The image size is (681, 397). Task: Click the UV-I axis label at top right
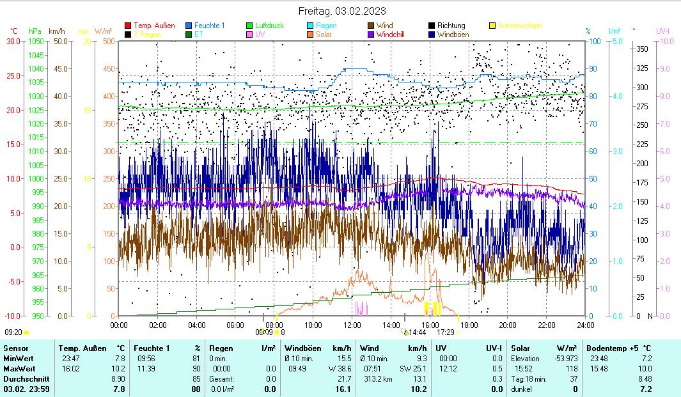[663, 31]
